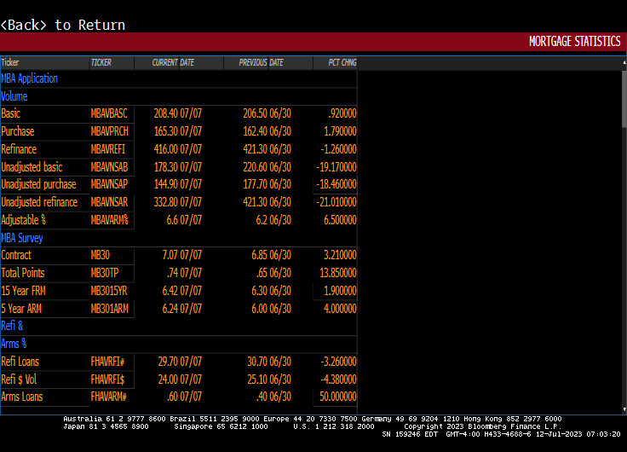This screenshot has width=627, height=452.
Task: Click the Unadjusted refinance row label
Action: [39, 202]
